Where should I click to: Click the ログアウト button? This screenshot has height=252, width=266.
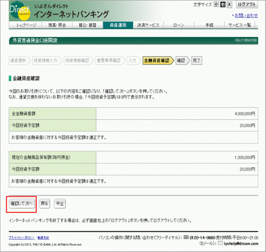pyautogui.click(x=247, y=4)
